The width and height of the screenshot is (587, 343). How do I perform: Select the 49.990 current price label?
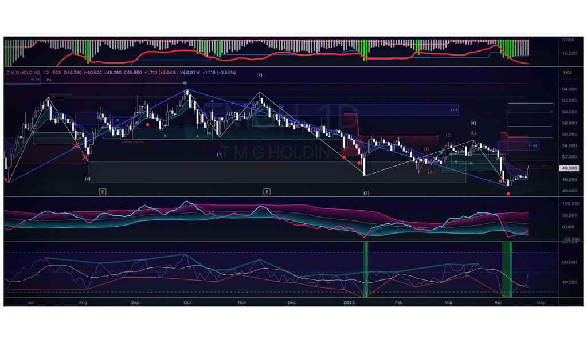(x=569, y=168)
